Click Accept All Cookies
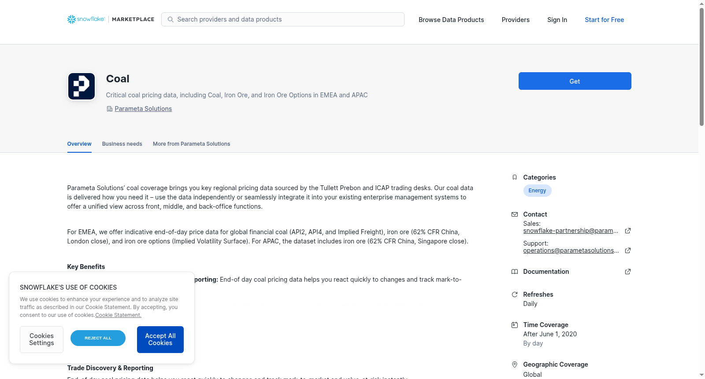Image resolution: width=705 pixels, height=379 pixels. coord(160,339)
